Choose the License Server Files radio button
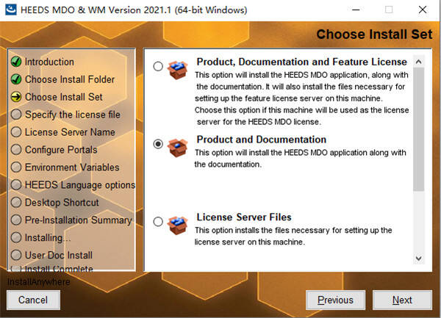This screenshot has height=318, width=441. [158, 222]
